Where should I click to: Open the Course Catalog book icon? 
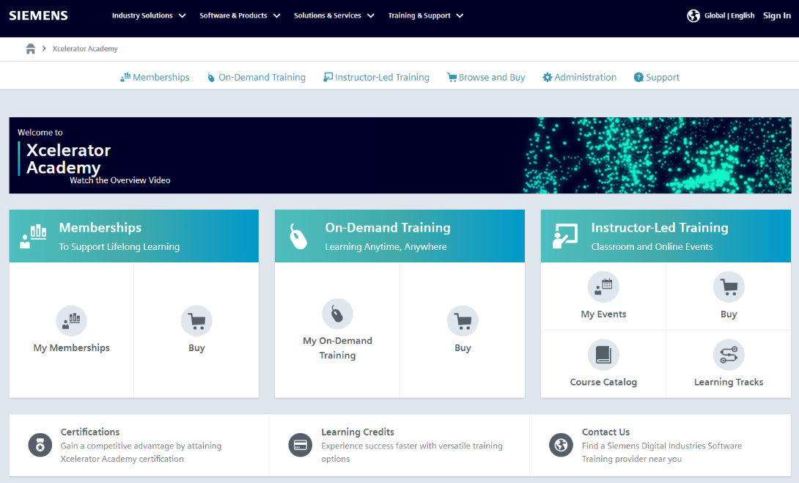(603, 355)
